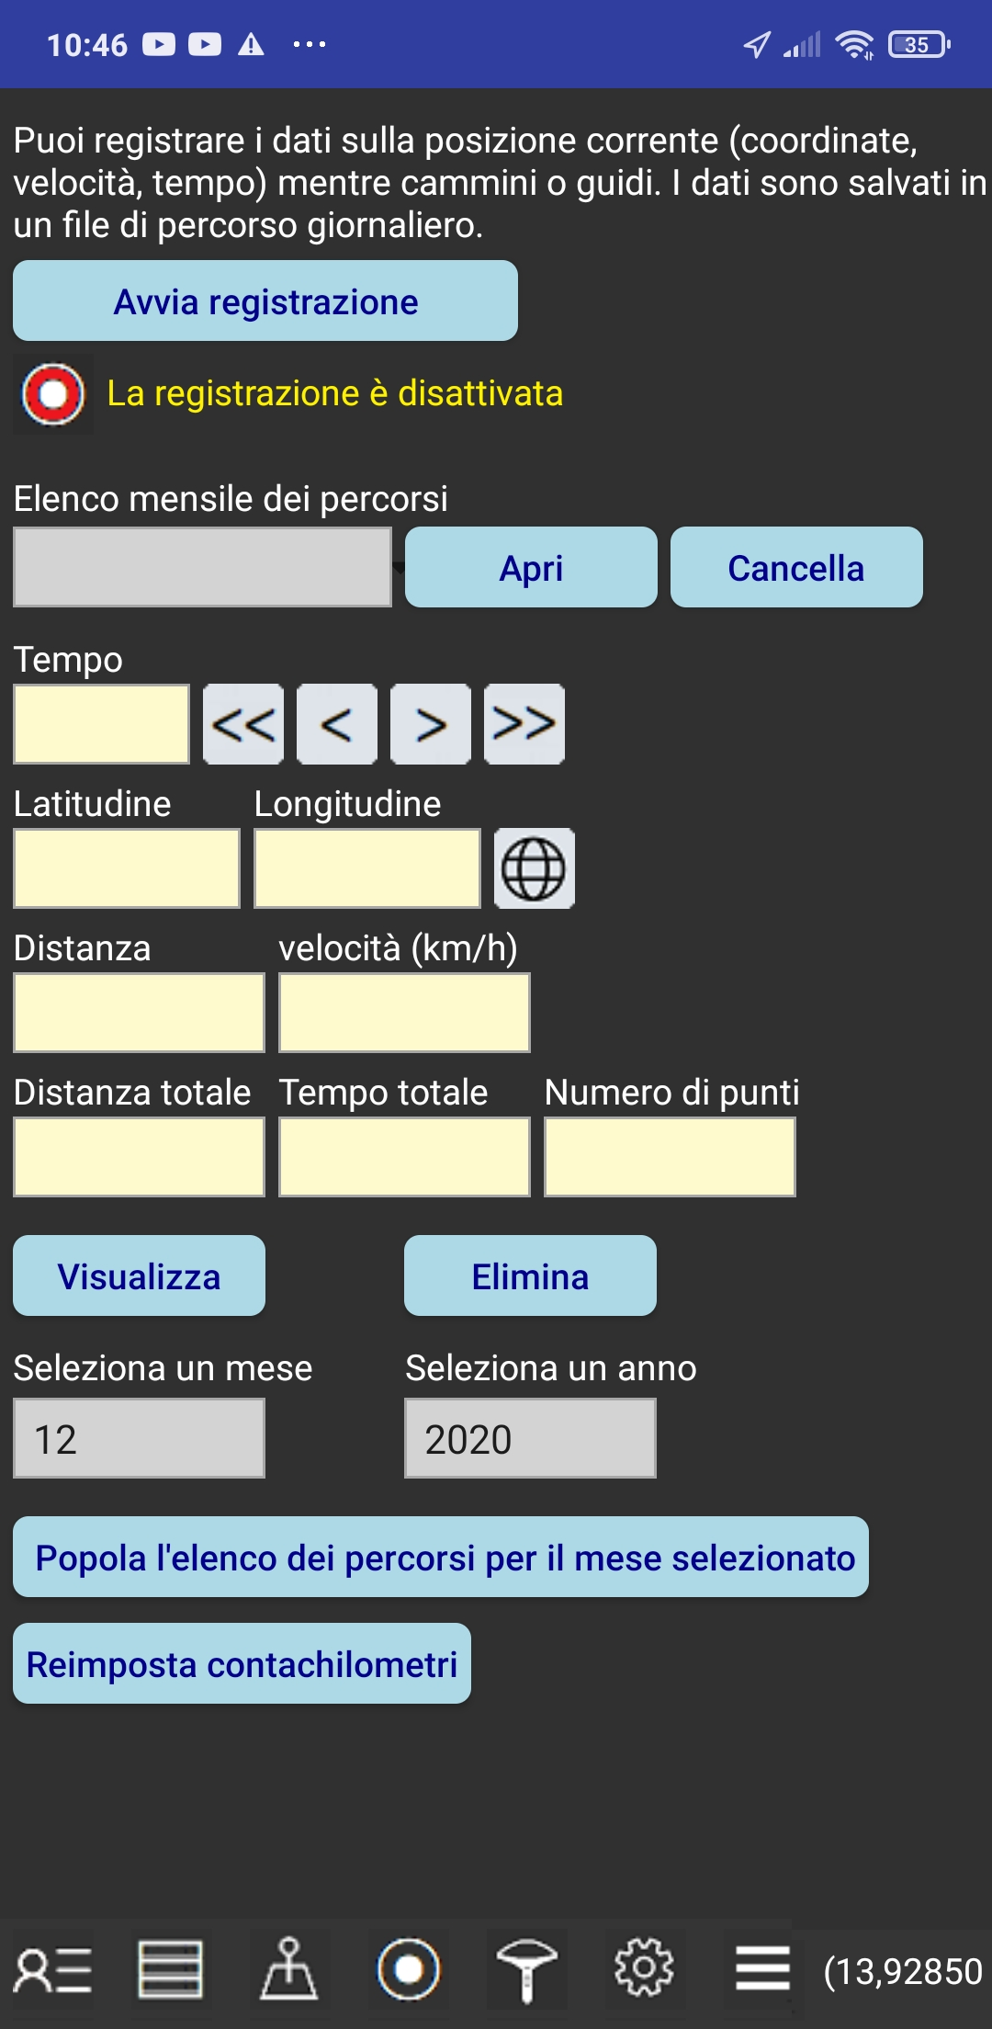Click the globe icon next to Longitudine
The width and height of the screenshot is (992, 2029).
click(x=534, y=868)
